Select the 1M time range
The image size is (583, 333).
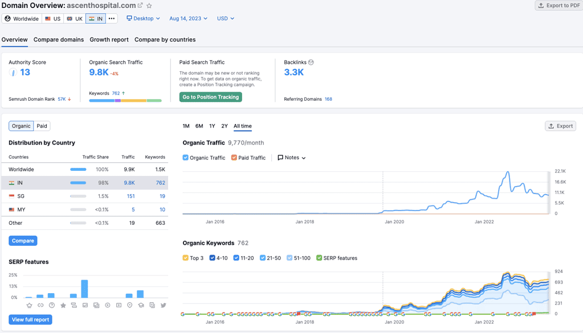tap(186, 126)
